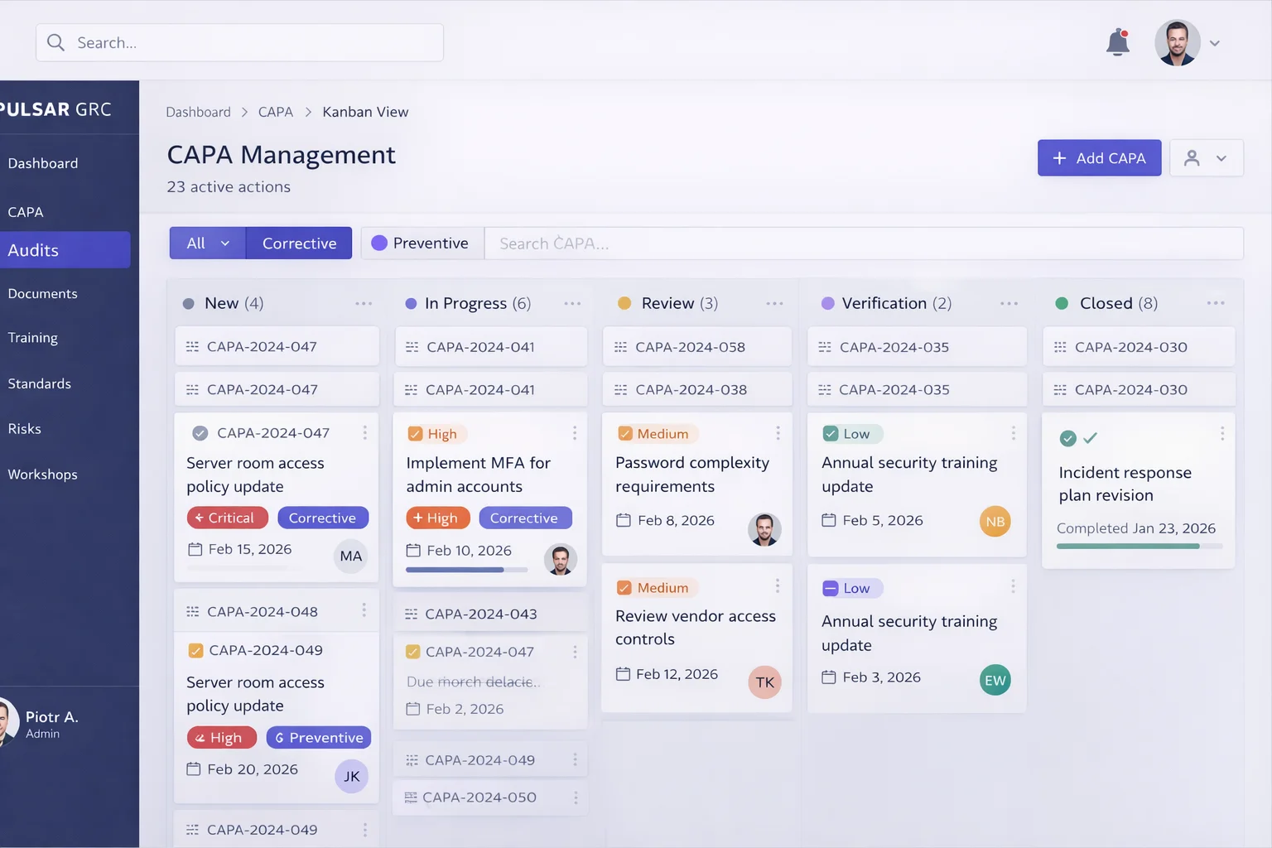Open the user profile chevron dropdown
Image resolution: width=1272 pixels, height=848 pixels.
click(x=1215, y=43)
